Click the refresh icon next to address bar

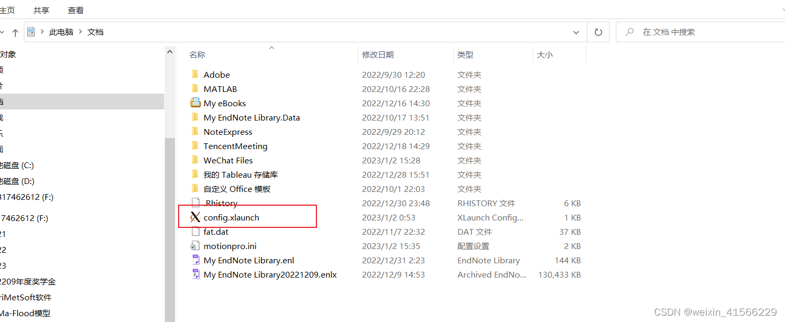(x=598, y=32)
